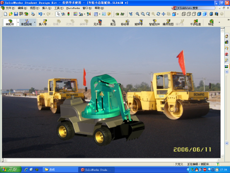Screen dimensions: 230x173
Task: Click the Mate tool (配合)
Action: [113, 22]
